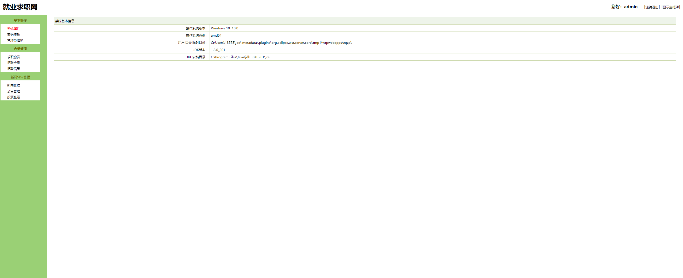Viewport: 683px width, 278px height.
Task: Open 招聘信息 menu item
Action: click(14, 69)
